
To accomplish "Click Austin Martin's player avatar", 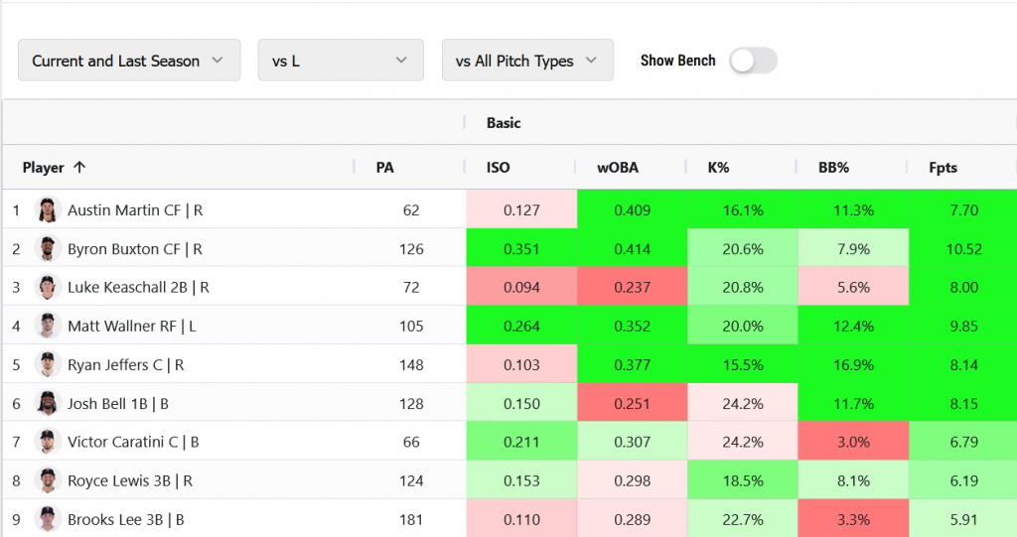I will pos(48,210).
